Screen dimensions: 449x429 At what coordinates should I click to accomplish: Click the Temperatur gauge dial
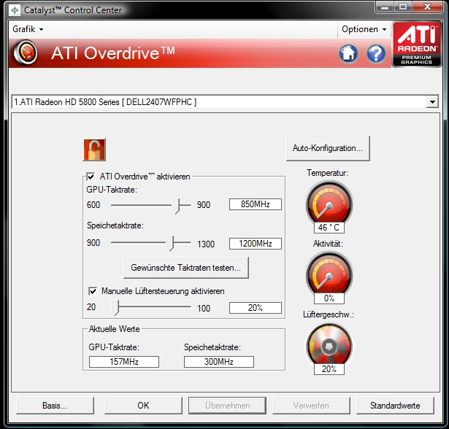(x=329, y=204)
